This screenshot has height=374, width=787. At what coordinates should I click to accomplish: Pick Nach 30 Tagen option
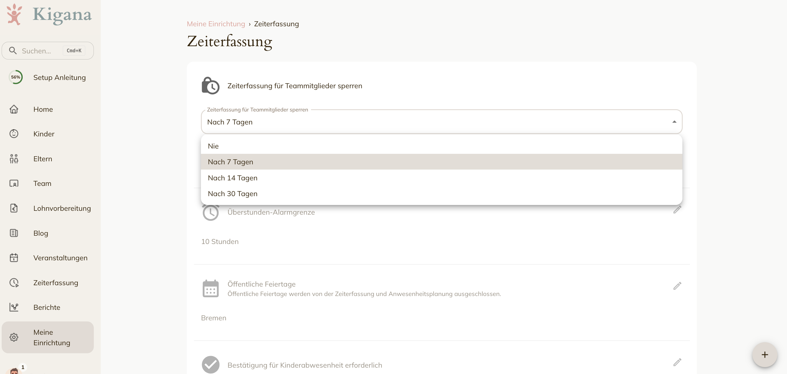coord(441,194)
